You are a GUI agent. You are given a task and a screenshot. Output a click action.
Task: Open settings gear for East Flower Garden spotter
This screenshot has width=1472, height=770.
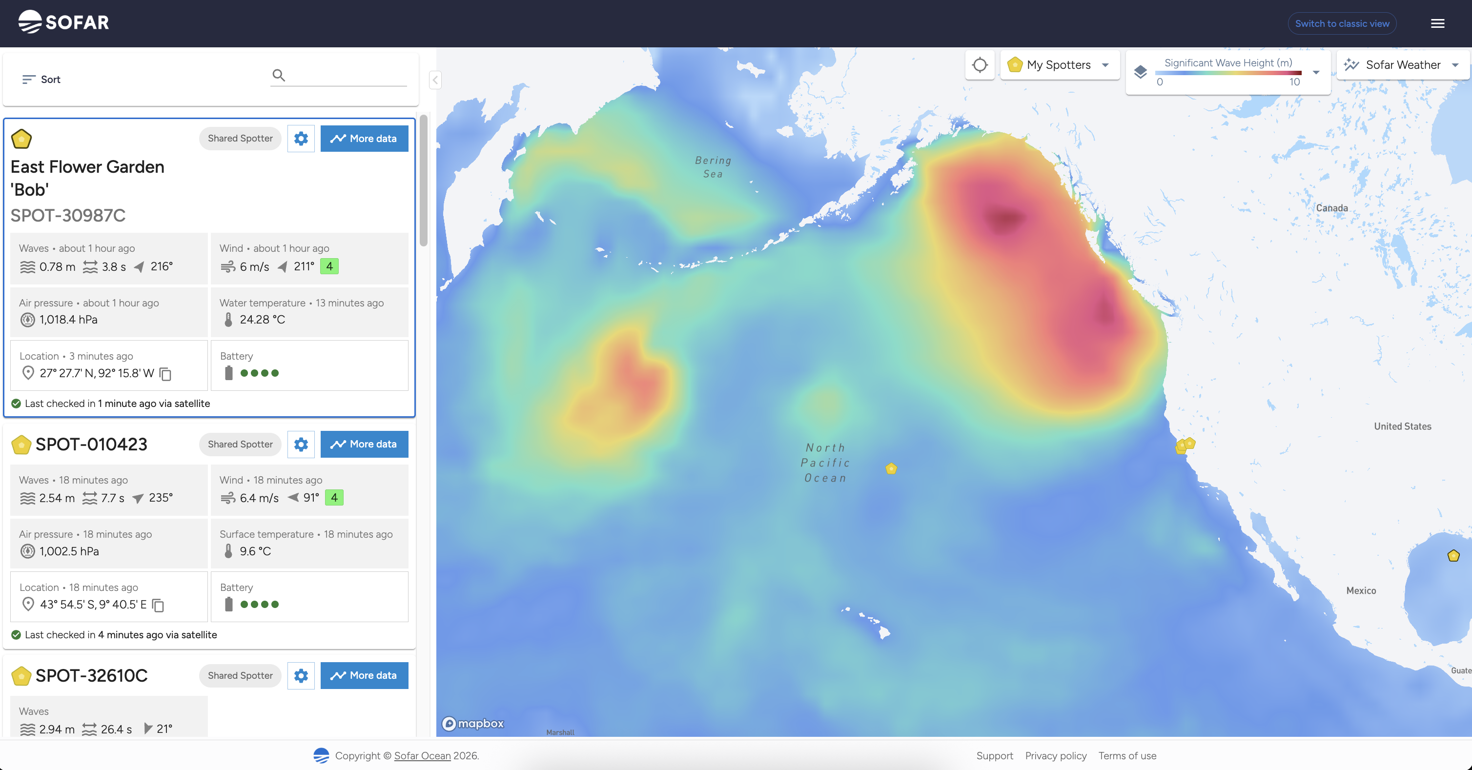[301, 138]
